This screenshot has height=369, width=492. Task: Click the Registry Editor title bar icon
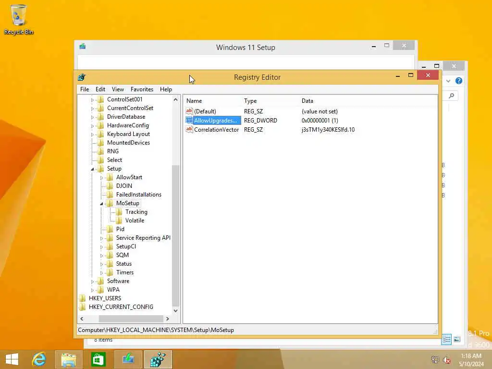(82, 77)
